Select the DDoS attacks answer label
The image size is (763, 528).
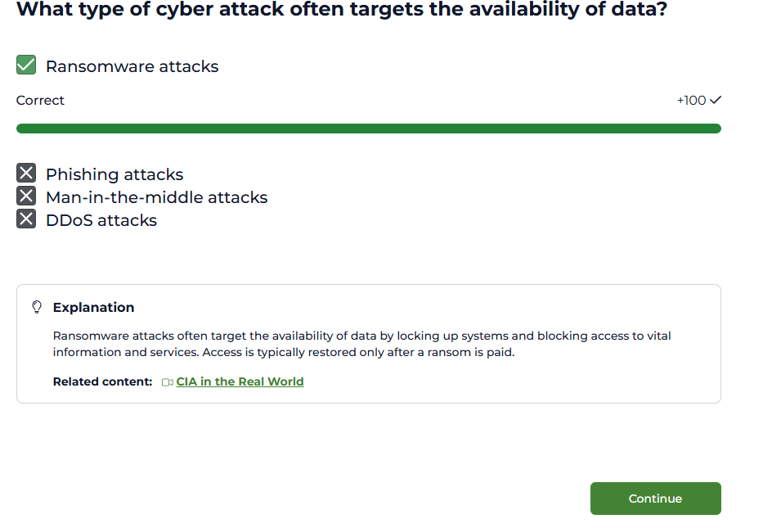(101, 220)
